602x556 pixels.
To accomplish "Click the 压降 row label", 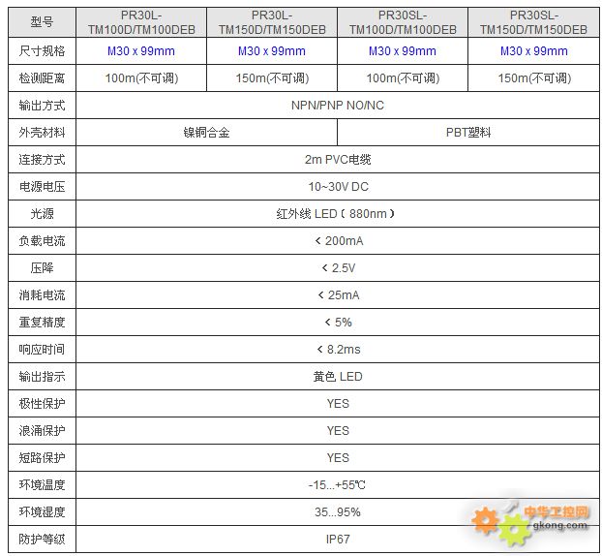I will 42,267.
